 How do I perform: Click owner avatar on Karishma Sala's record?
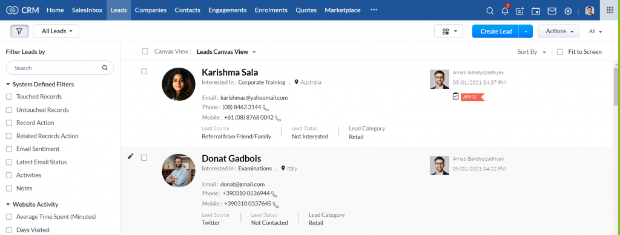tap(440, 79)
